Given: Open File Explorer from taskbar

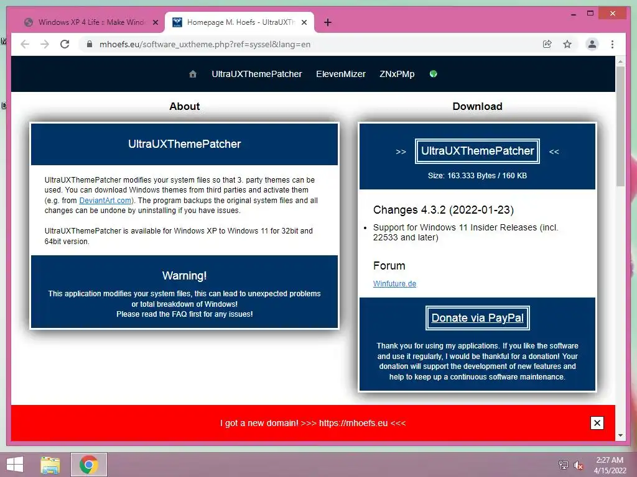Looking at the screenshot, I should point(50,465).
